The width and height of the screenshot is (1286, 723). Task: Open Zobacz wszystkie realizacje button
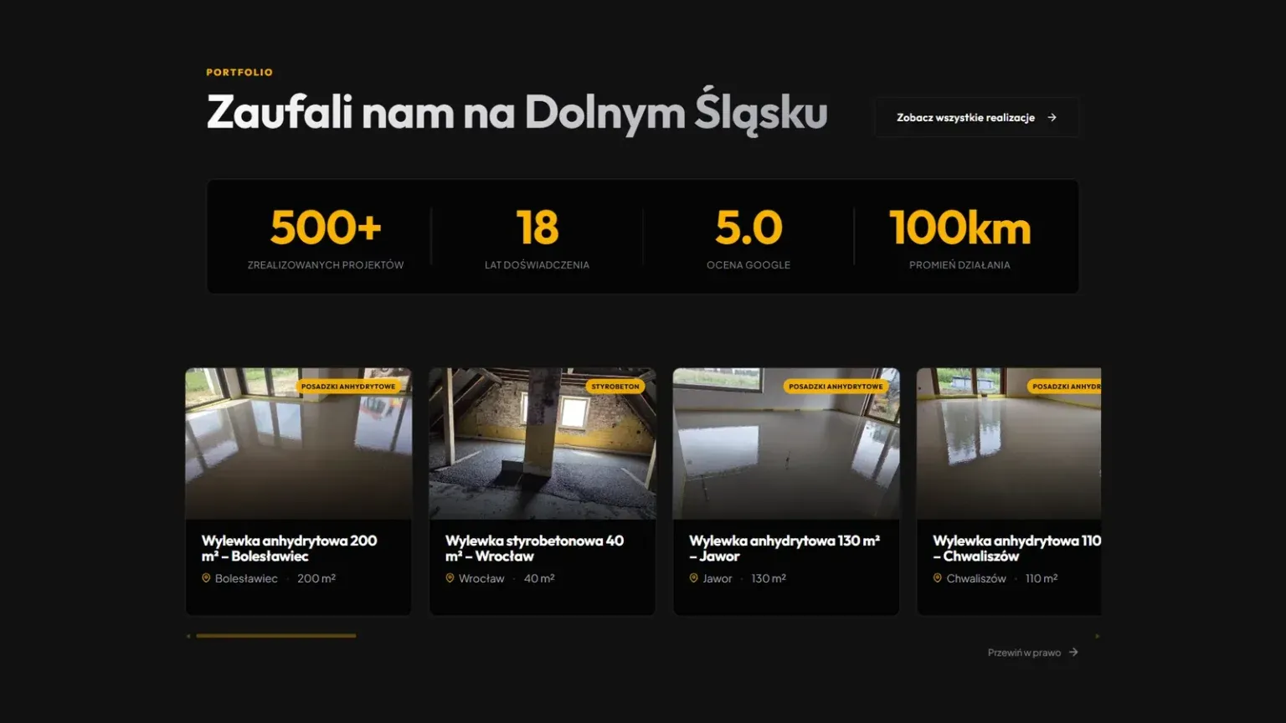pos(977,117)
